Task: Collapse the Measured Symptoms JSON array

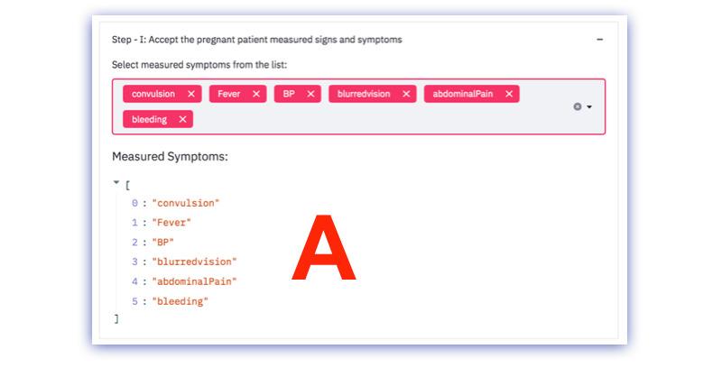Action: click(x=116, y=182)
